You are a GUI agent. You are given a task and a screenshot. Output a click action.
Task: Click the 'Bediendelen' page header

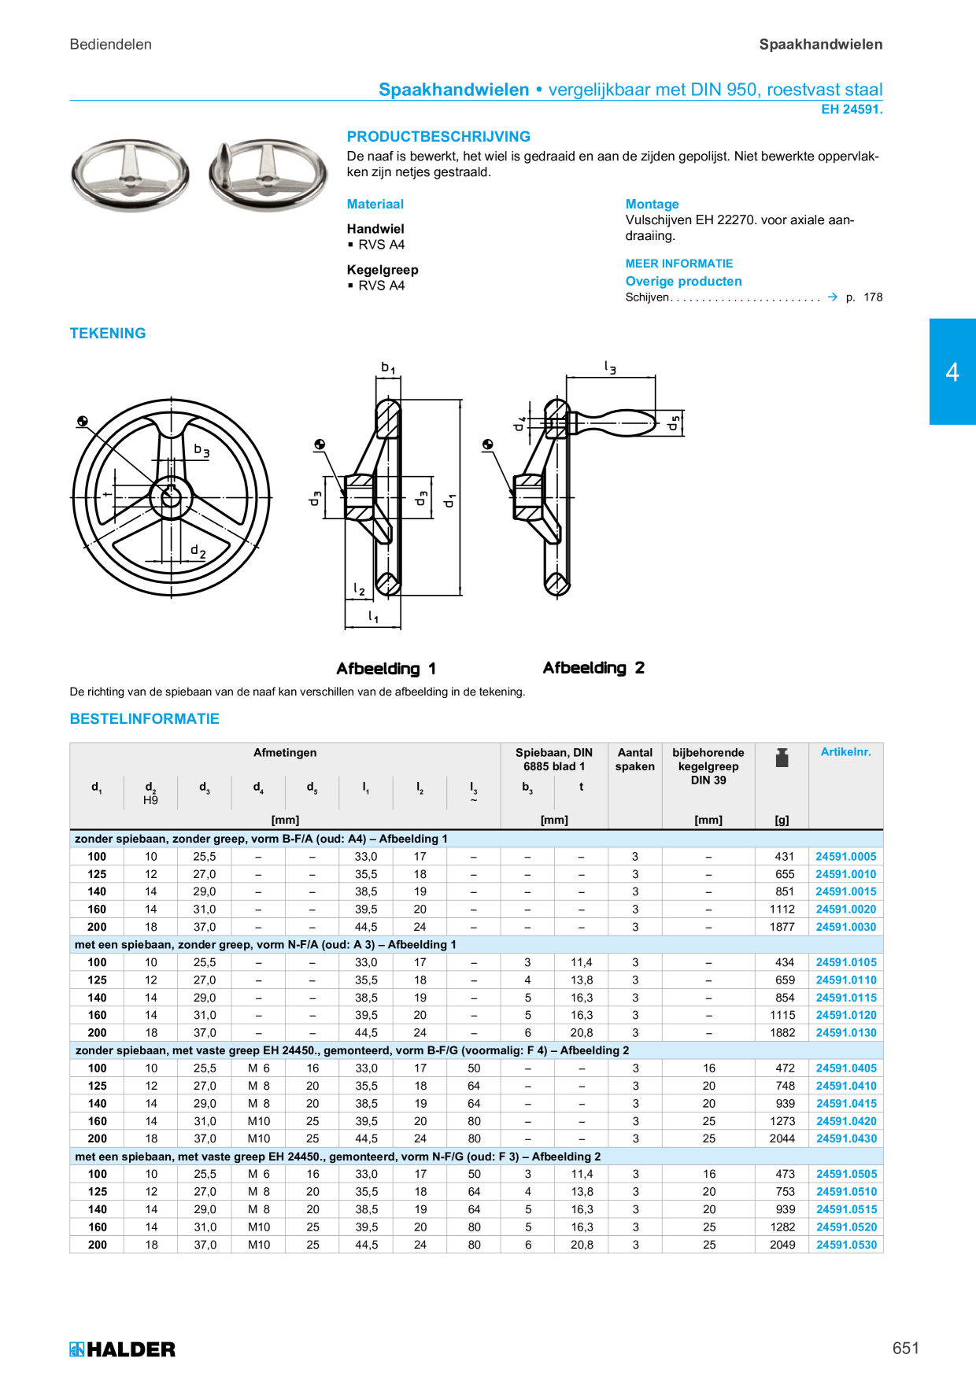click(x=111, y=45)
